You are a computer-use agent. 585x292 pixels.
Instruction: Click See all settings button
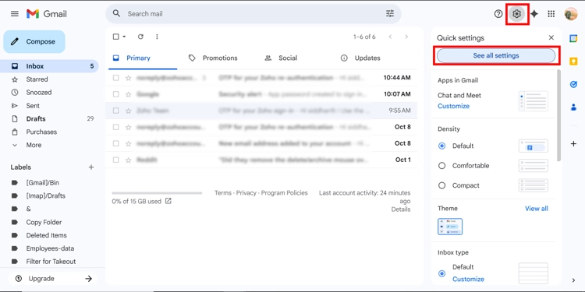pyautogui.click(x=496, y=56)
